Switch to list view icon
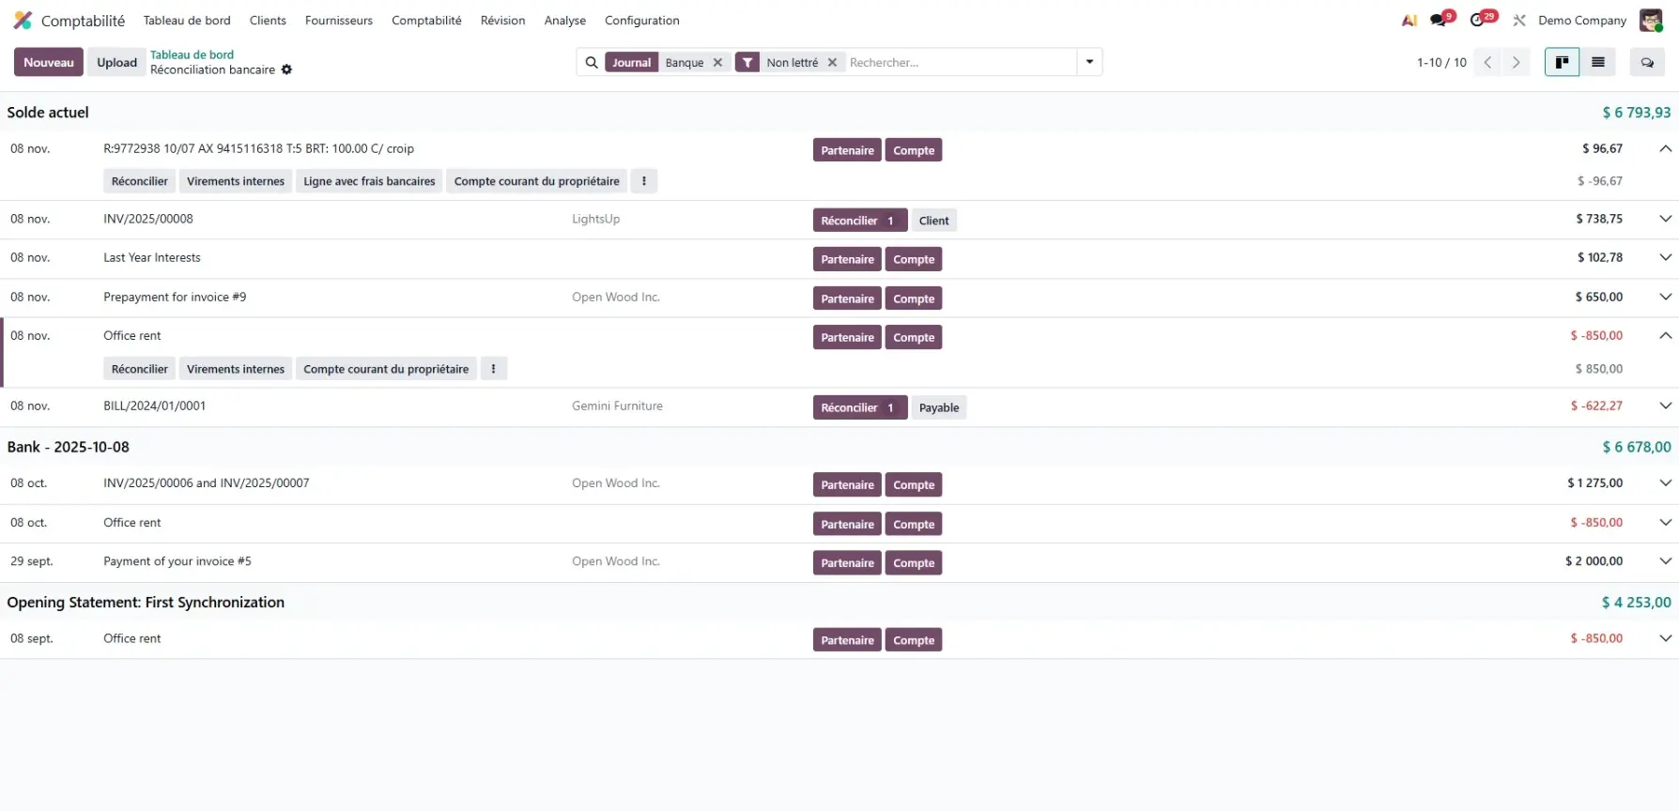 (x=1597, y=62)
